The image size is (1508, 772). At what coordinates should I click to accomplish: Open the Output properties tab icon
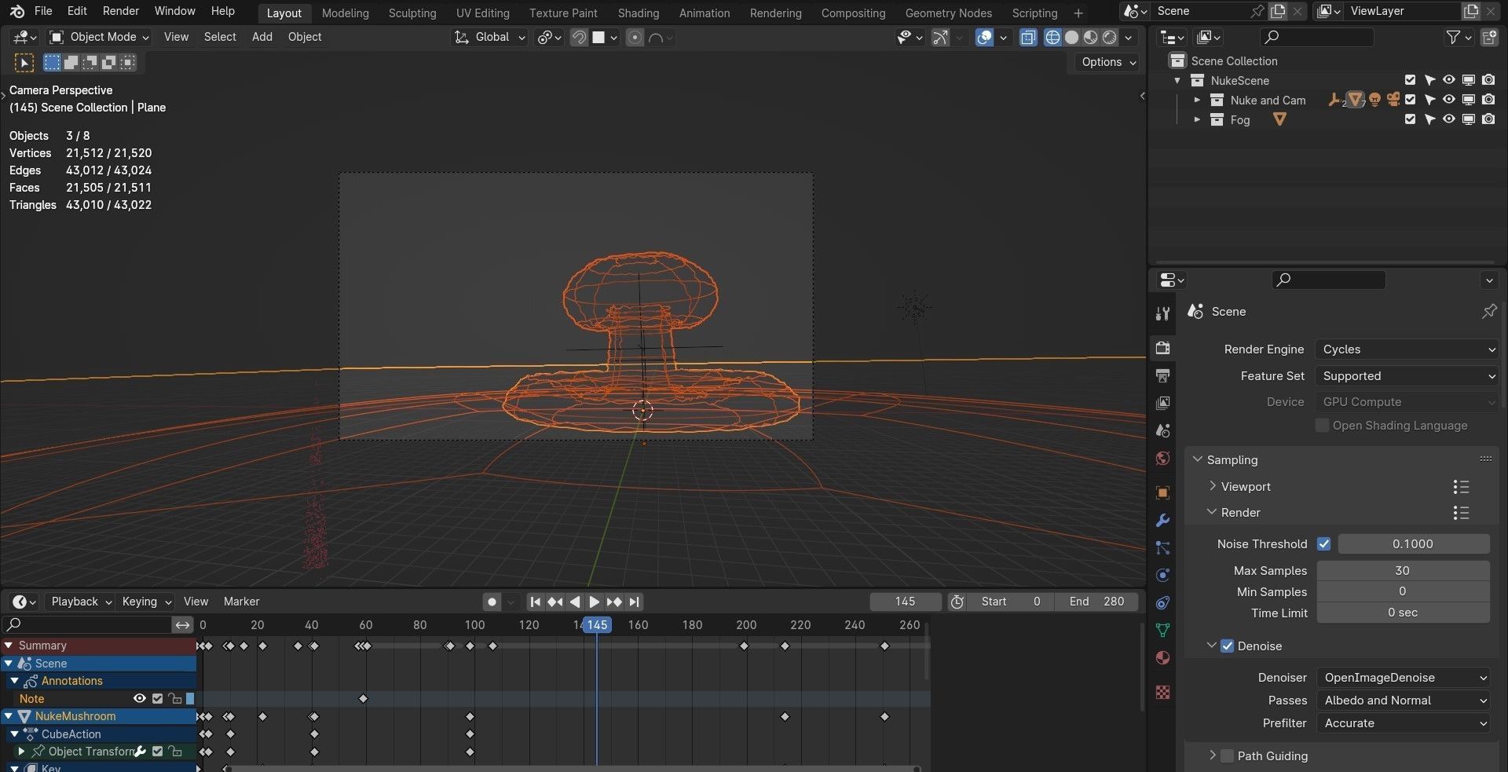(1163, 375)
